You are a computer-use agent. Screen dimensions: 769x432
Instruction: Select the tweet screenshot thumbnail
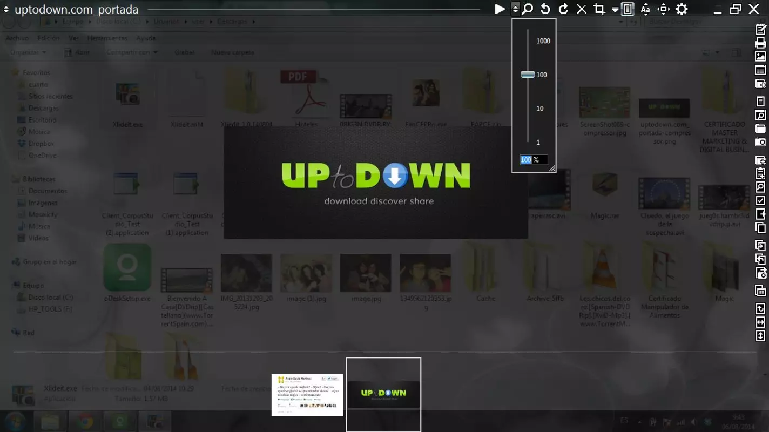coord(307,395)
